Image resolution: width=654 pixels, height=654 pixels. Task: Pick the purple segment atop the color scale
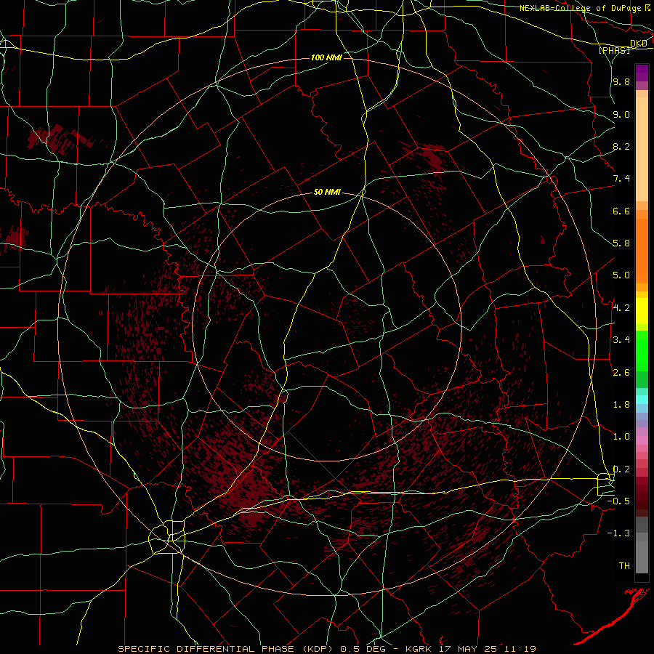642,73
